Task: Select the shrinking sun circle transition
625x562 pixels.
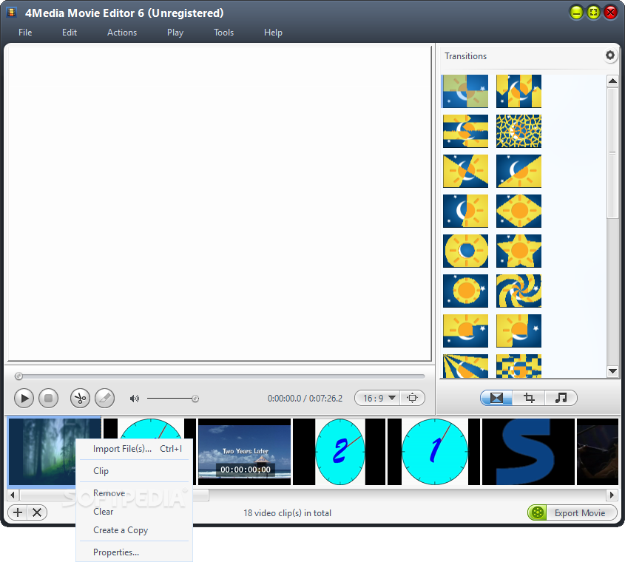Action: pos(465,291)
